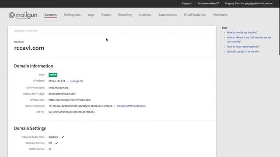Open FAQ: How do I start sending email?
The width and height of the screenshot is (280, 157).
click(243, 47)
